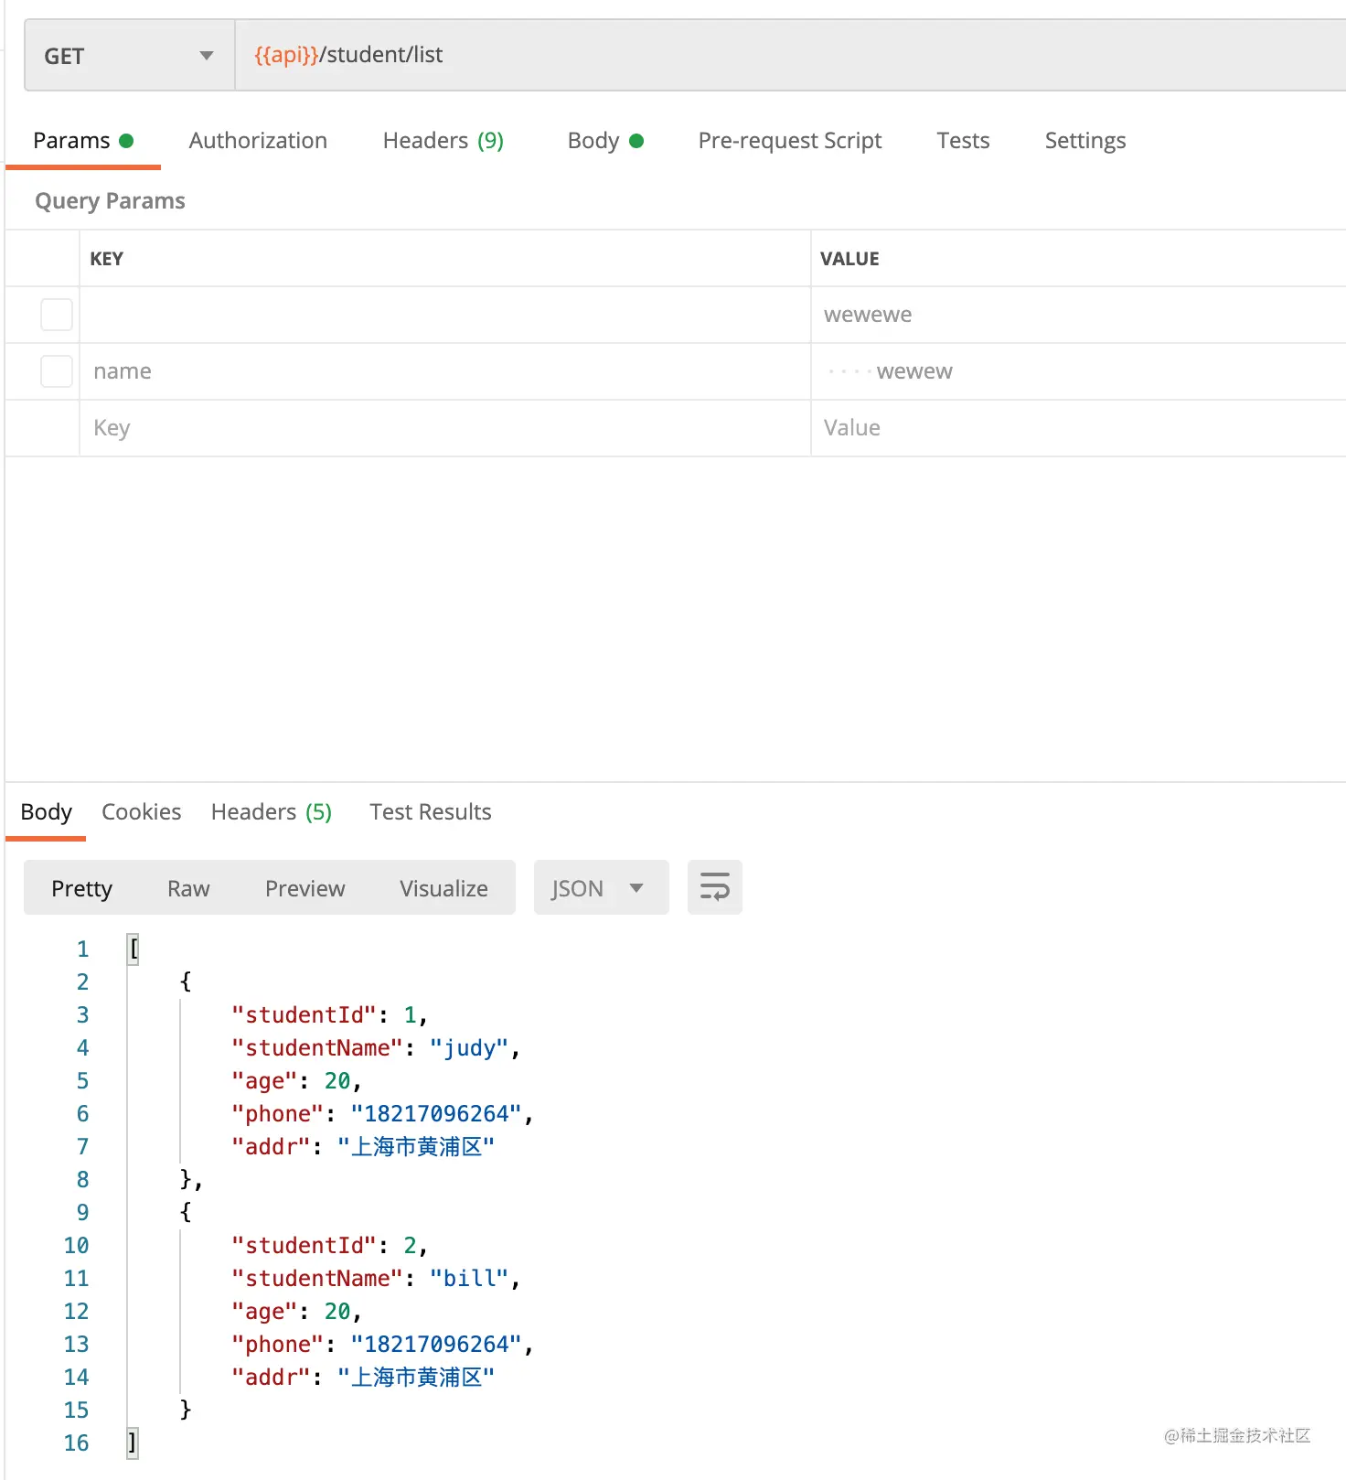Enable the checkbox for the name row
1346x1480 pixels.
[x=57, y=371]
